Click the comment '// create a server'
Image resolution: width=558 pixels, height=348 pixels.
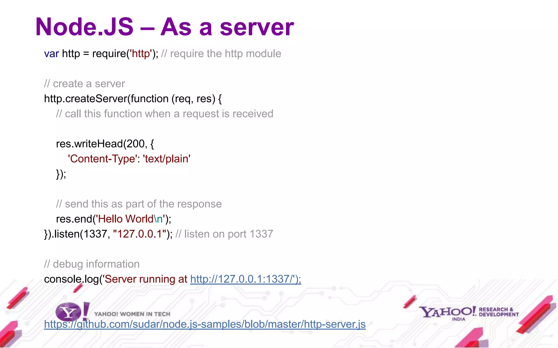[x=84, y=84]
